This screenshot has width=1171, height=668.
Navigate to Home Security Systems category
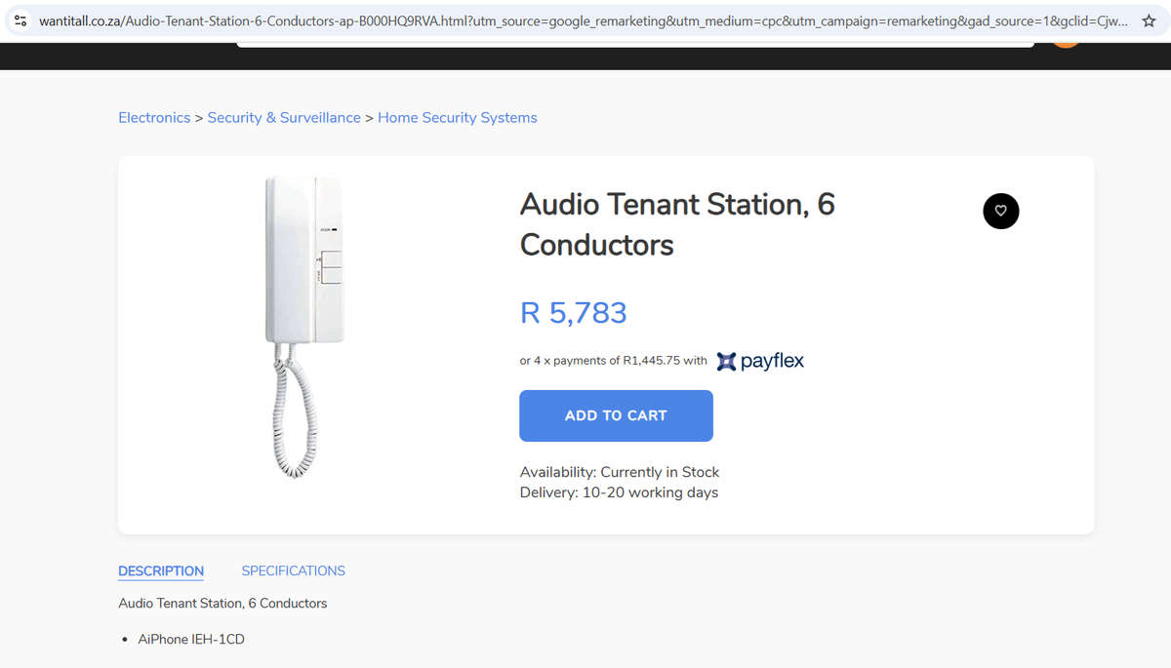458,118
